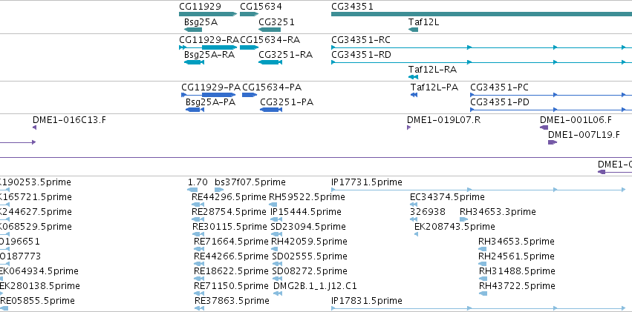Click the Taf12L gene label
632x312 pixels.
423,22
